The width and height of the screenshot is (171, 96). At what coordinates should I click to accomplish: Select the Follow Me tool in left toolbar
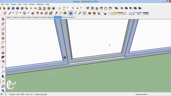(x=3, y=57)
